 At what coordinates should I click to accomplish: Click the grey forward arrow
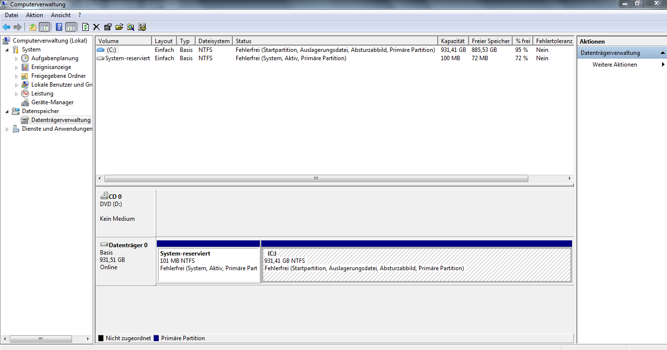coord(18,27)
